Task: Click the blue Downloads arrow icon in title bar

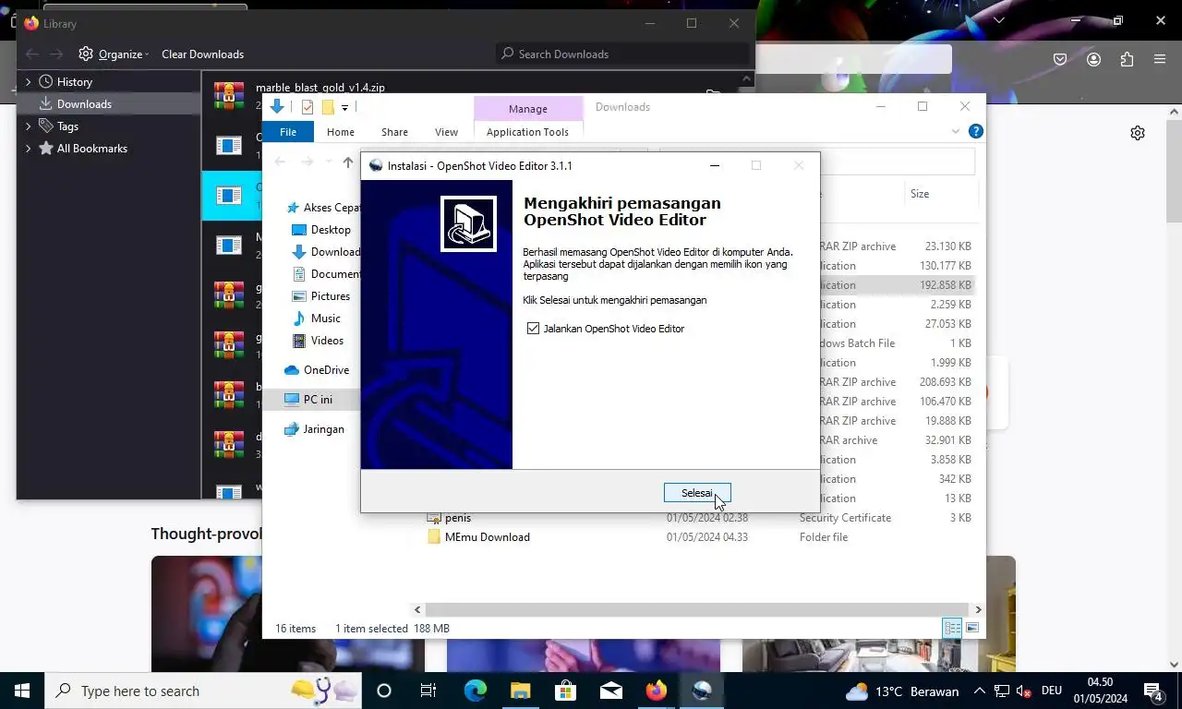Action: 276,107
